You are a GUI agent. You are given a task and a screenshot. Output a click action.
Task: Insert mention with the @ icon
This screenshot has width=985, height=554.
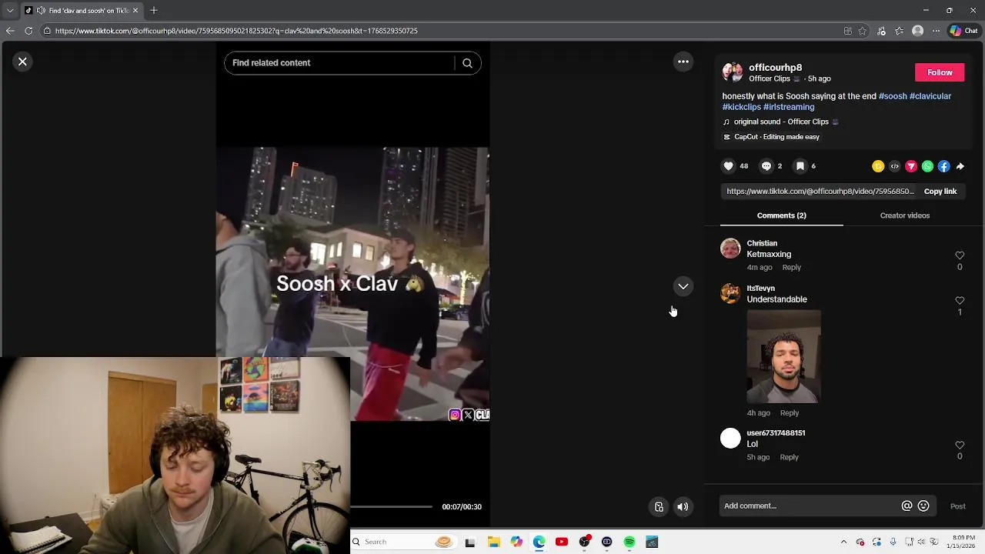907,506
